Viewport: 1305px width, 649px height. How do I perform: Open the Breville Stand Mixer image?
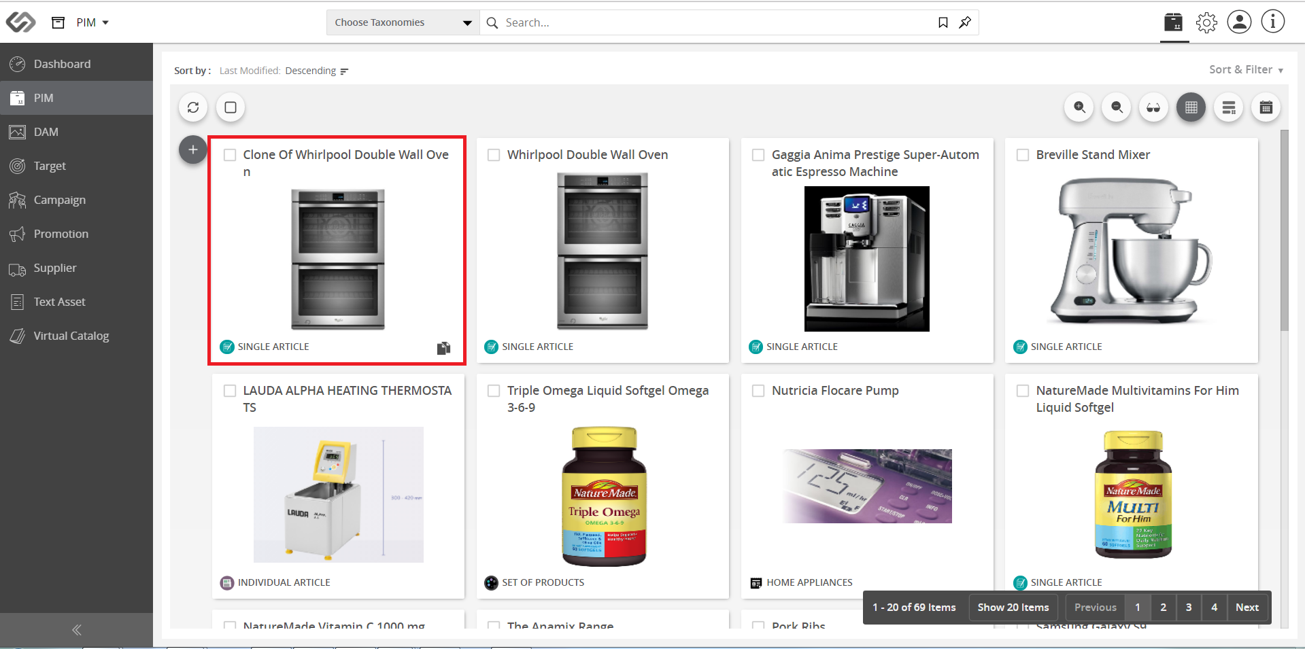point(1131,251)
